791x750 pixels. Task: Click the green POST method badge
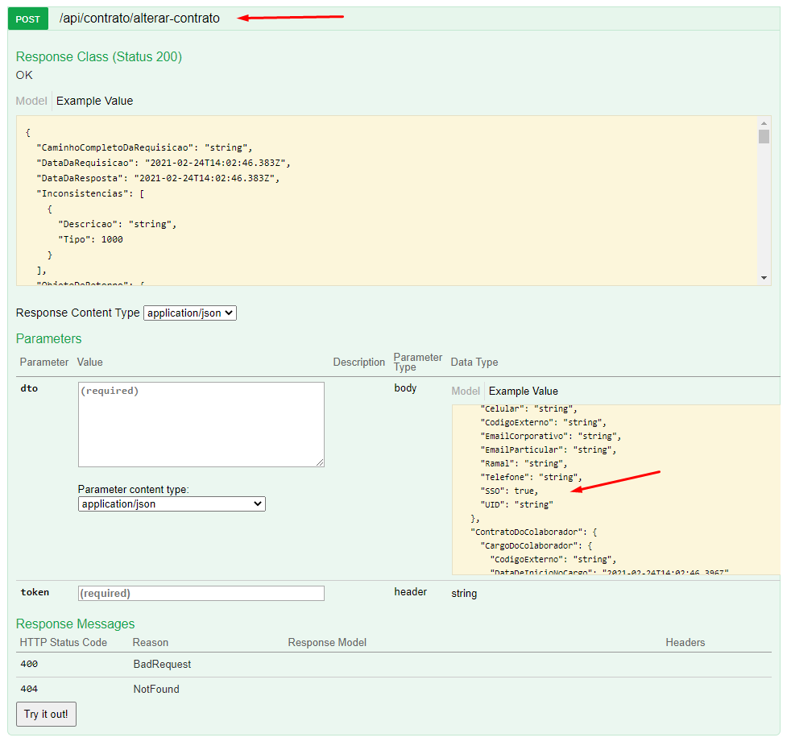pos(28,19)
